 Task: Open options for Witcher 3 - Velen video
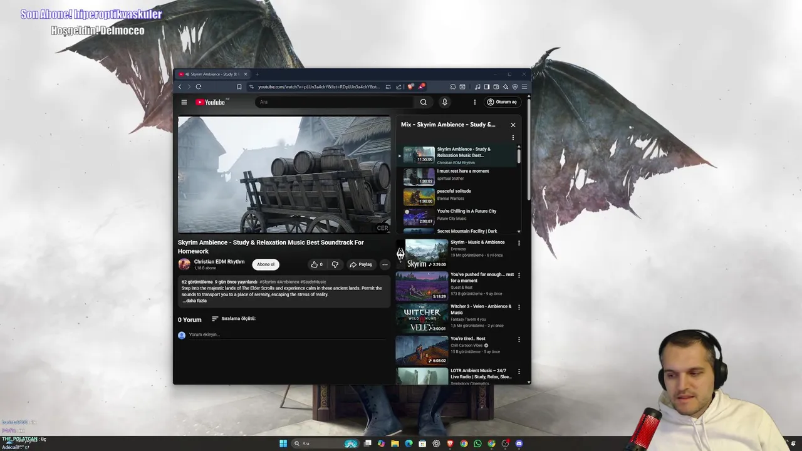coord(519,307)
